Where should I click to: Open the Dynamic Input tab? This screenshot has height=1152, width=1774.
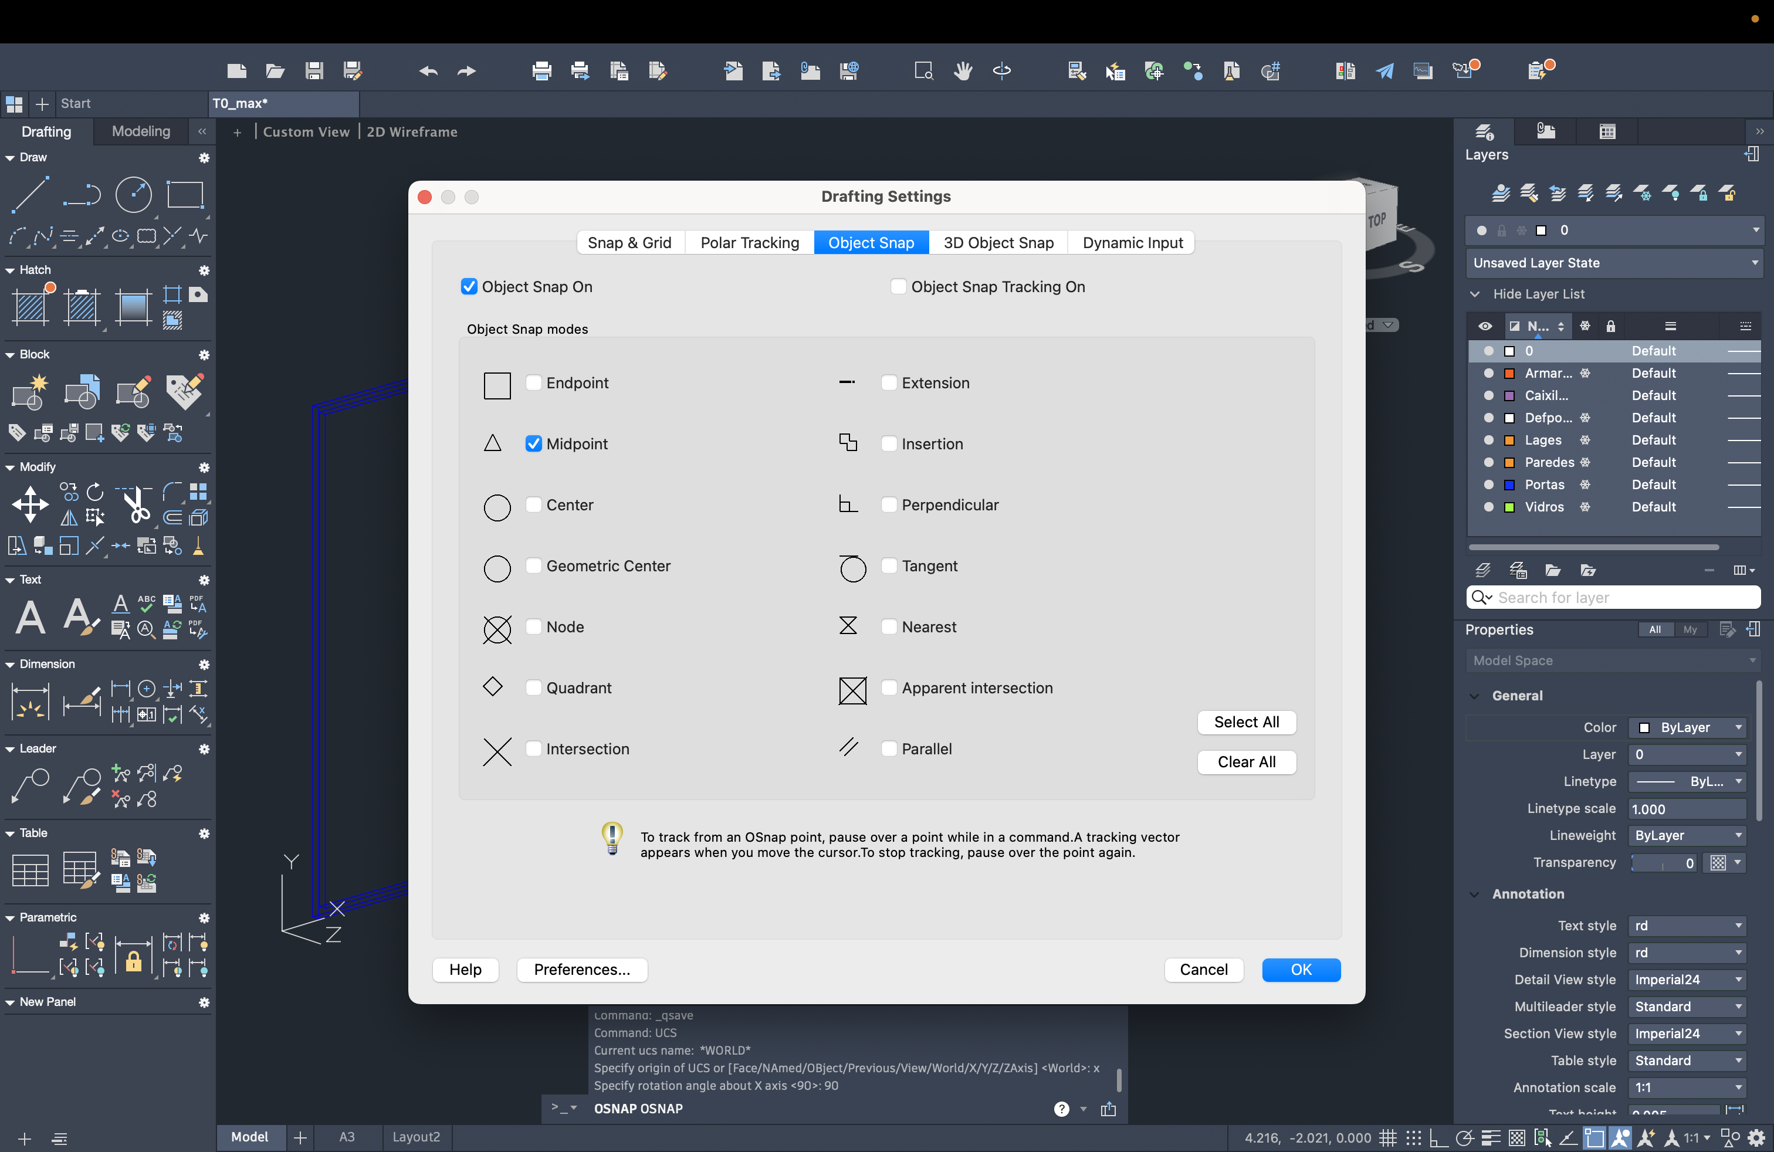[x=1132, y=243]
